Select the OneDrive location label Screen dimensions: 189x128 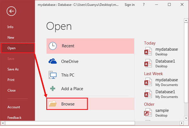(x=70, y=61)
